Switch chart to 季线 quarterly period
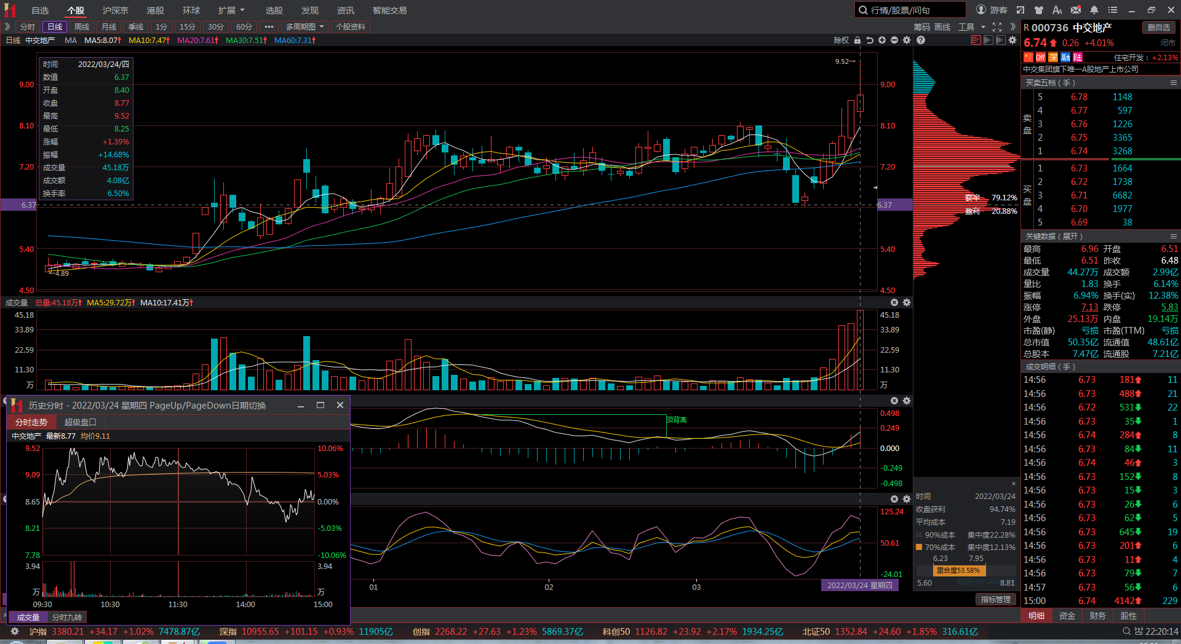 [136, 27]
